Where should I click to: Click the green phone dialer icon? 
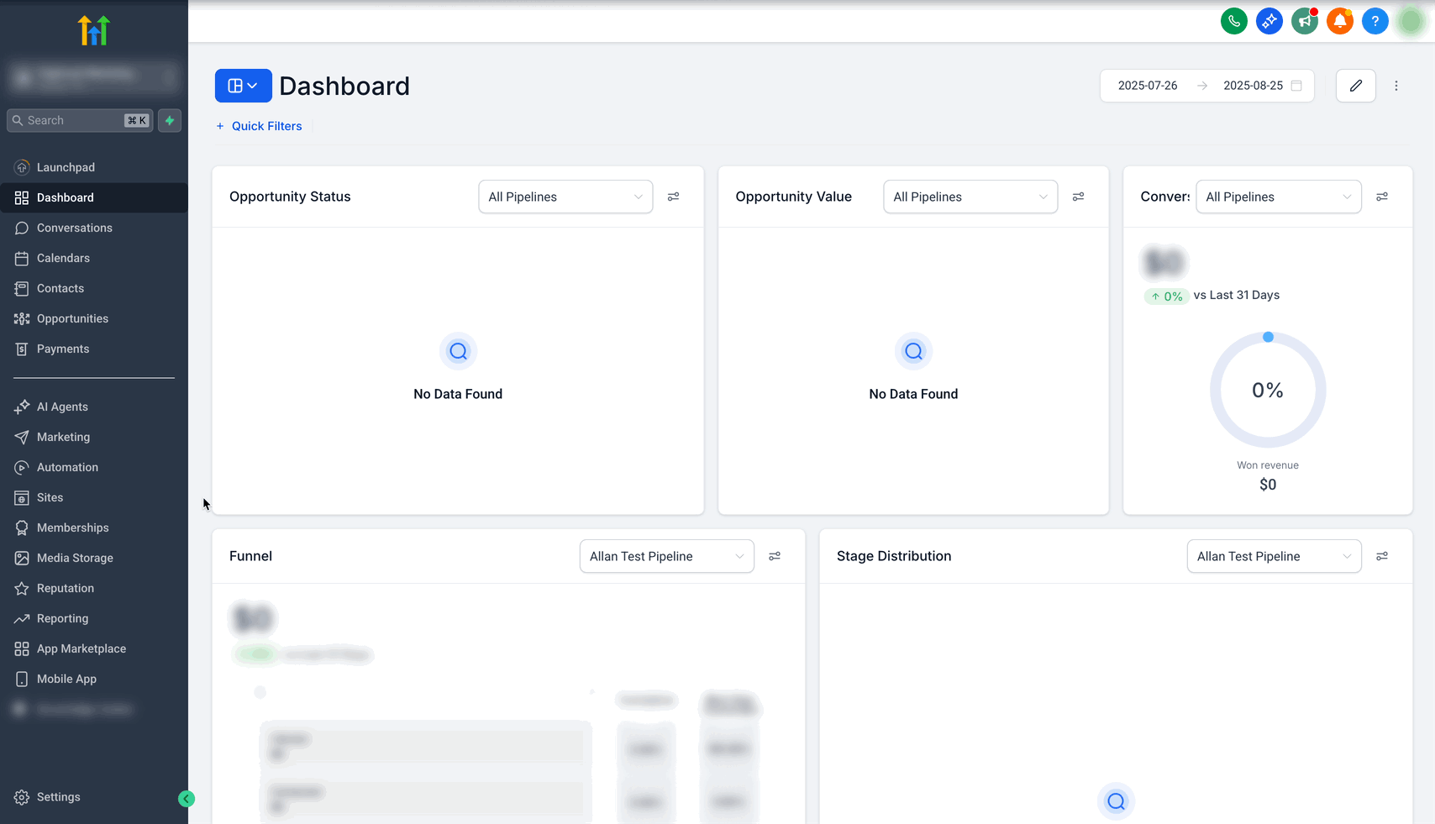(x=1233, y=21)
